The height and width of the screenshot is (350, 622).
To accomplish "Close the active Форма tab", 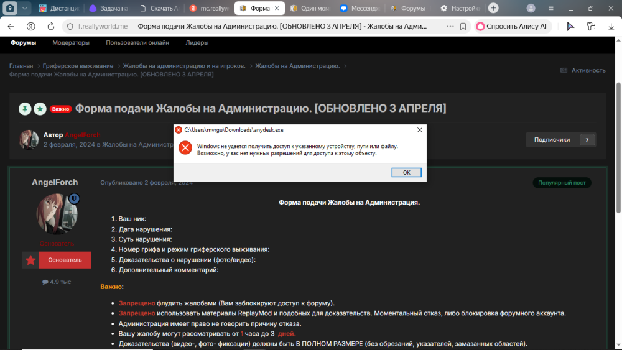I will tap(277, 8).
